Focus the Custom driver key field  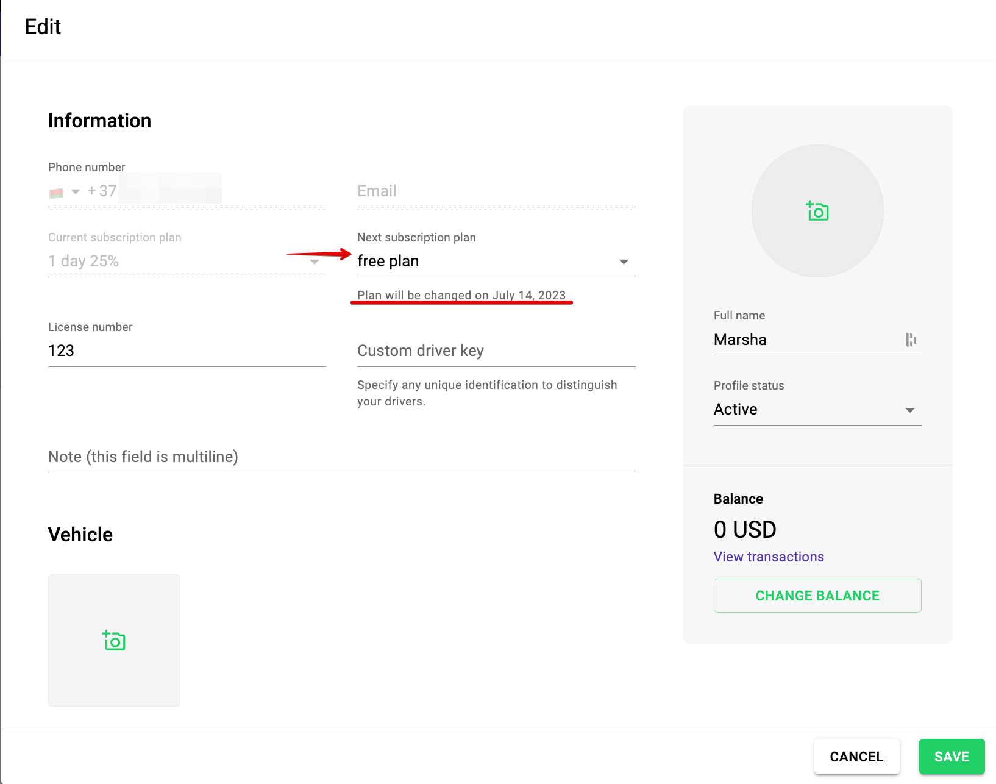pyautogui.click(x=496, y=351)
